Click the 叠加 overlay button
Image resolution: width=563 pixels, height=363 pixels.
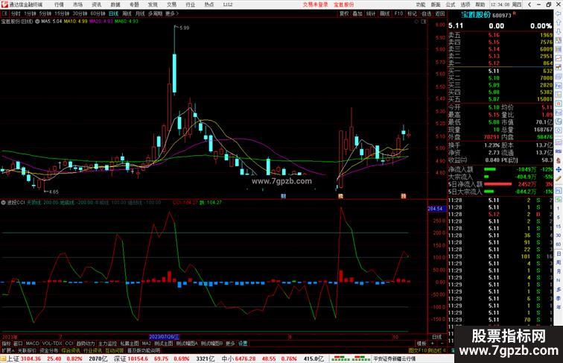click(357, 13)
